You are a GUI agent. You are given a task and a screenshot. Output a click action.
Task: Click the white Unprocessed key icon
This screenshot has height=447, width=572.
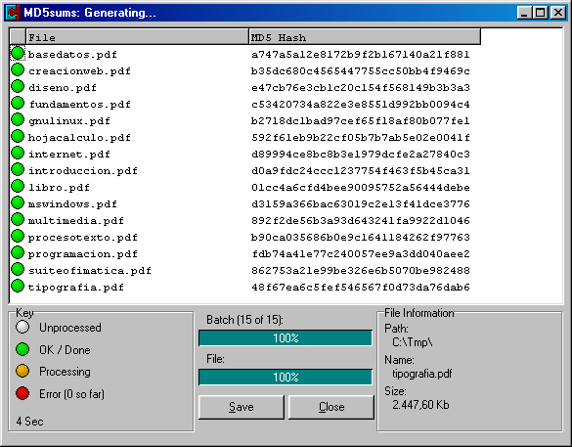pos(22,327)
